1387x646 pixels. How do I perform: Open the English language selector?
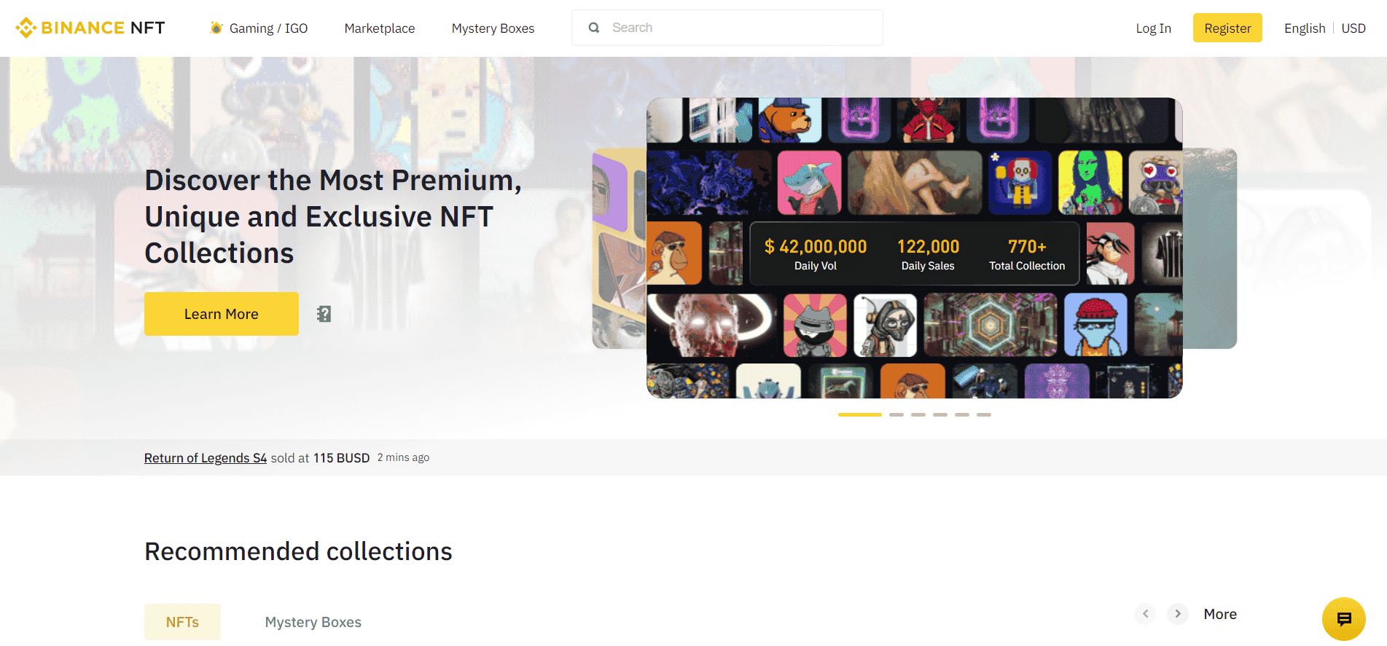1305,28
